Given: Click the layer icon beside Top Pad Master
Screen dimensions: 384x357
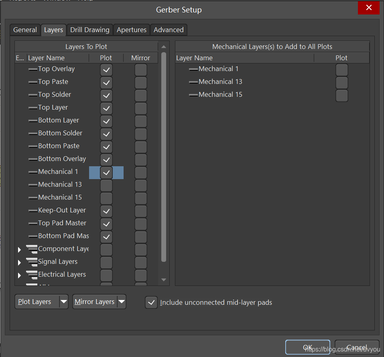Looking at the screenshot, I should pos(33,223).
